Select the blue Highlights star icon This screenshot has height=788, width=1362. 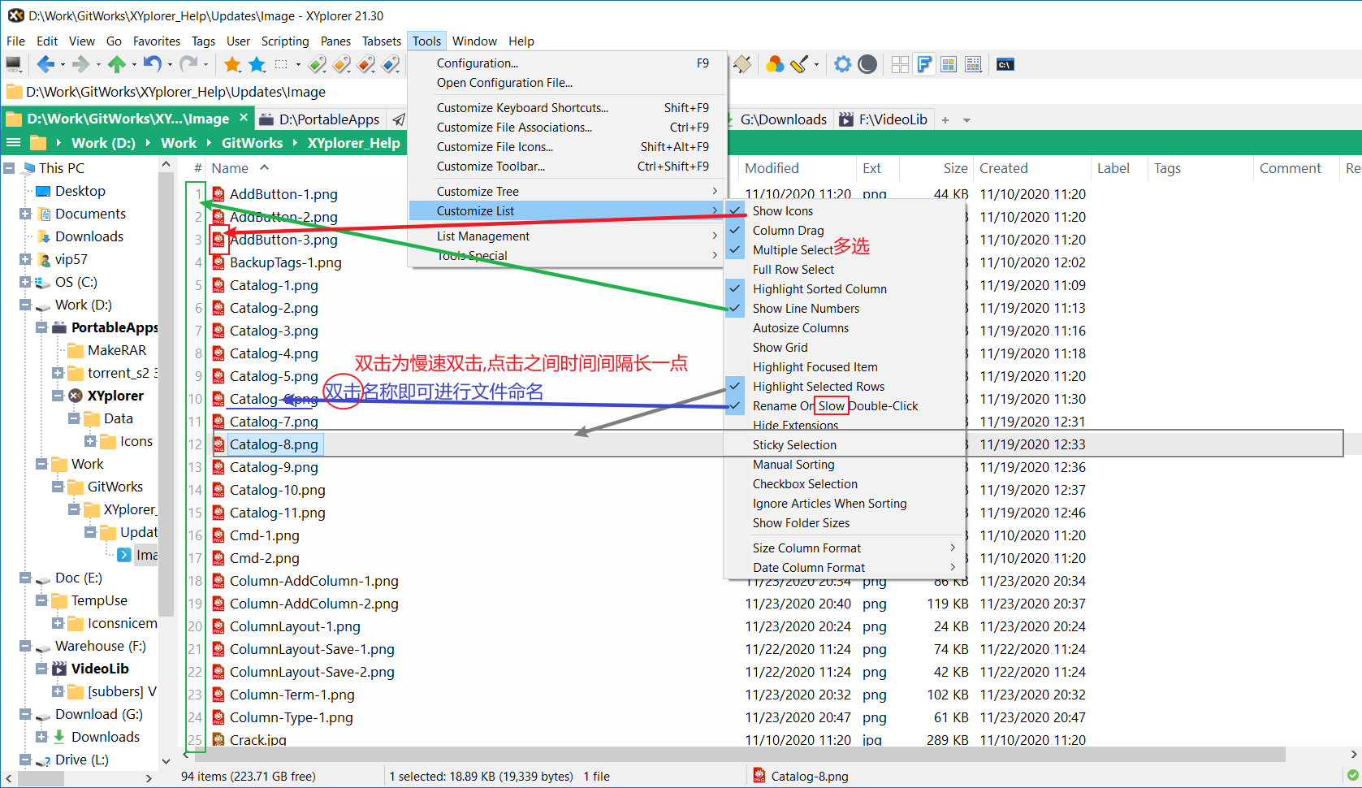click(257, 64)
